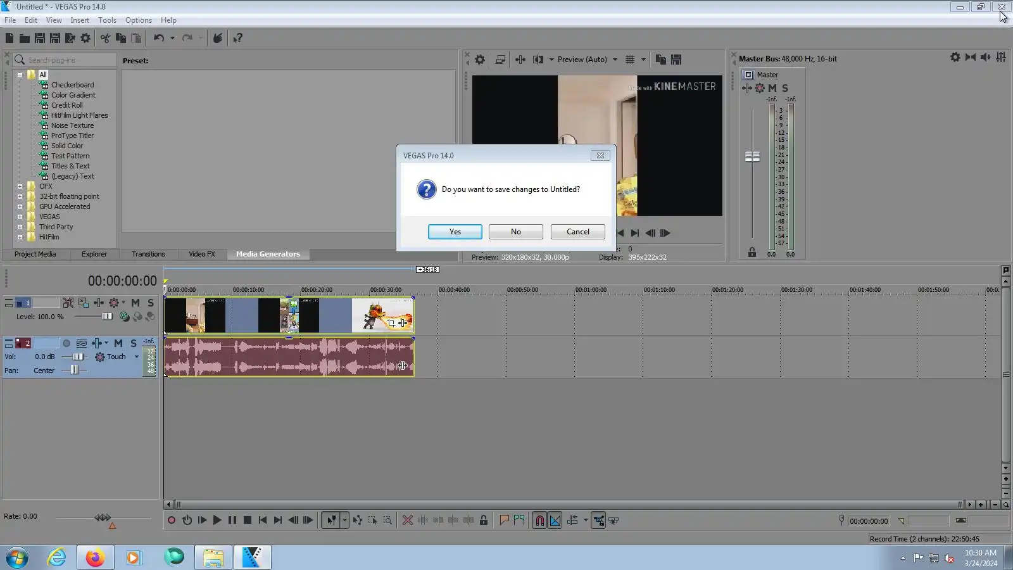Copy preview snapshot to clipboard
The width and height of the screenshot is (1013, 570).
(660, 60)
